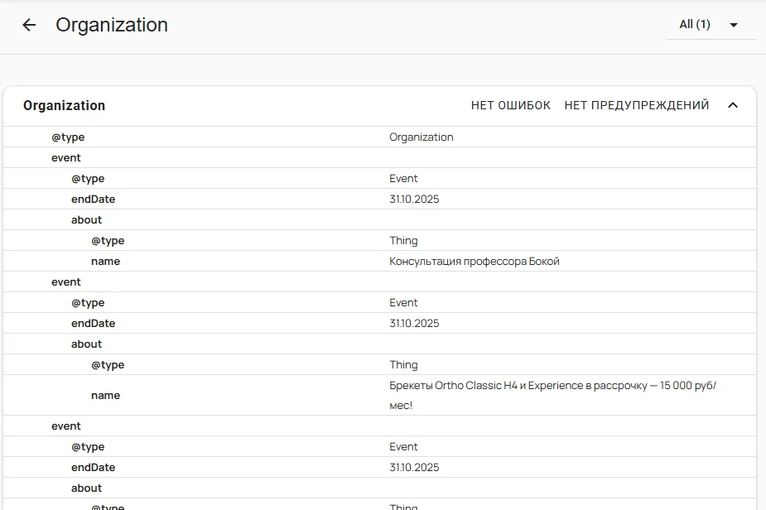Select the name Консультация профессора Бокой value
Screen dimensions: 766x510
click(x=474, y=262)
